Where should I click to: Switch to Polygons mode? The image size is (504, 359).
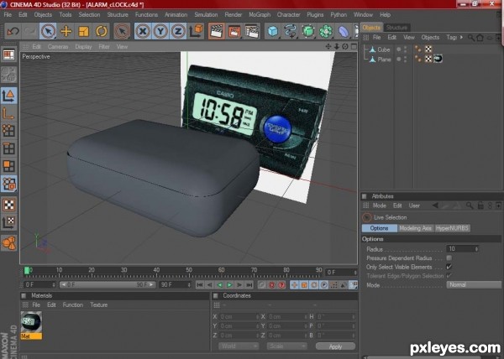8,166
